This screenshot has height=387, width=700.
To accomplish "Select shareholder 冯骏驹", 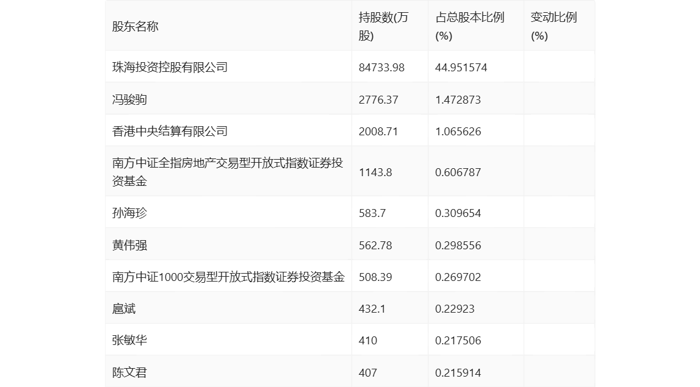I will point(129,99).
